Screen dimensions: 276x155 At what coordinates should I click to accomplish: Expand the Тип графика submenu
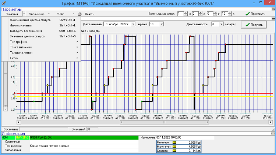coord(41,42)
